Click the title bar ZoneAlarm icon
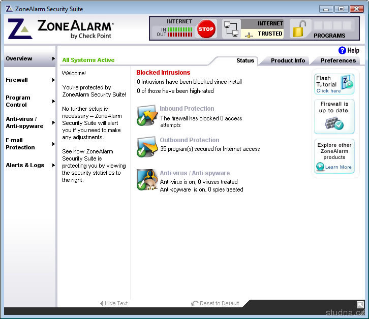The image size is (369, 319). pyautogui.click(x=9, y=9)
